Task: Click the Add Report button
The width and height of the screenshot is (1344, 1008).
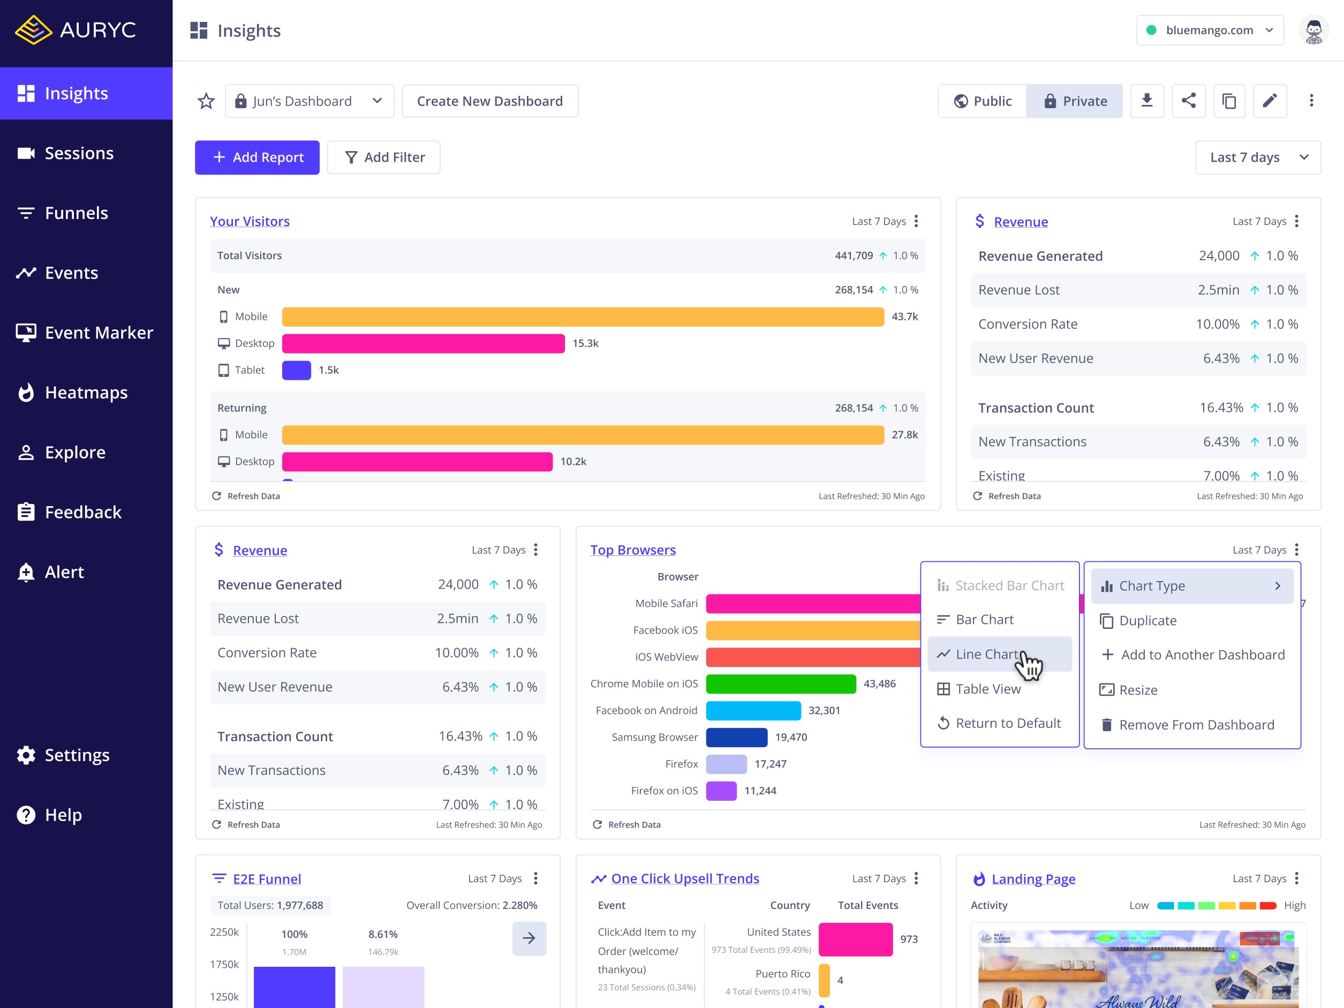Action: tap(257, 157)
